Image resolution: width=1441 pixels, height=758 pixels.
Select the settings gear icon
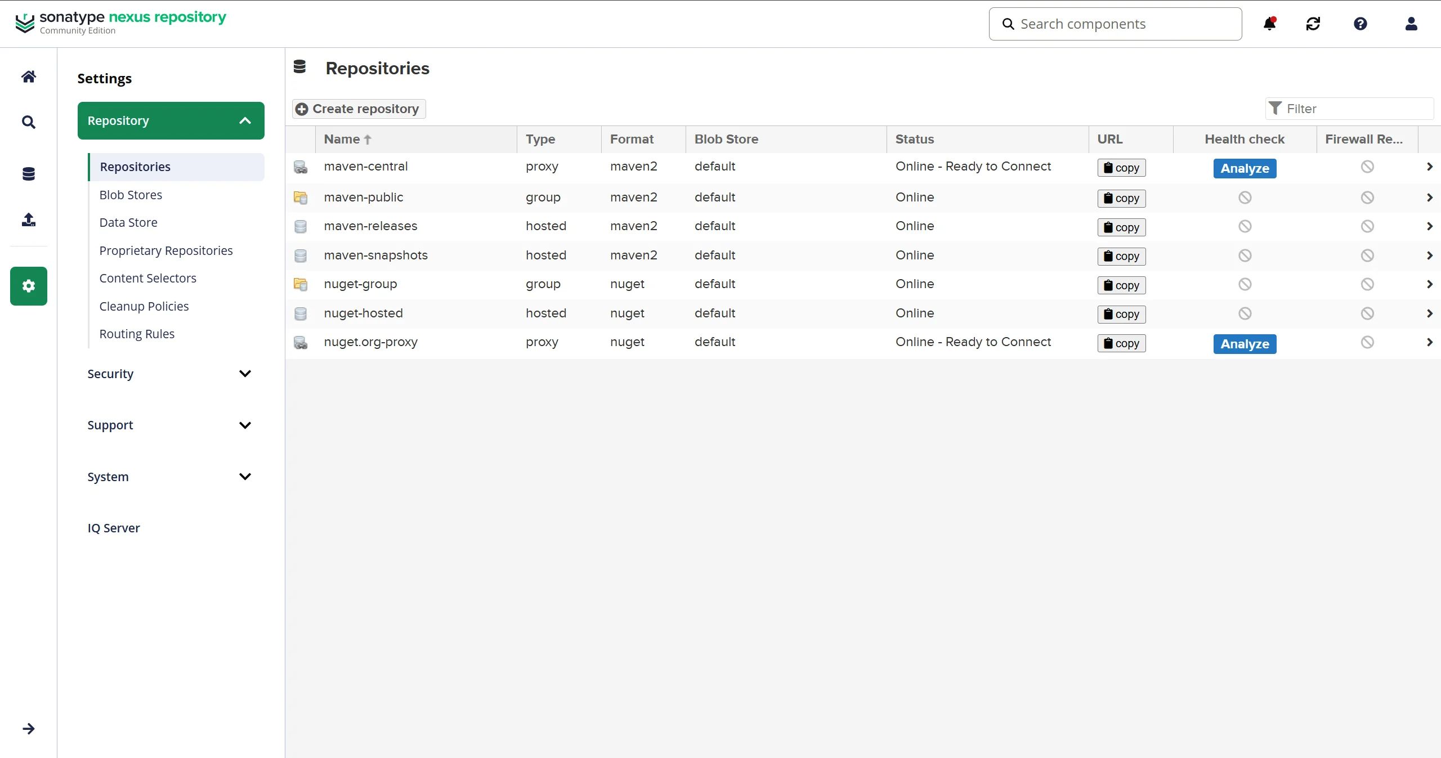[29, 286]
